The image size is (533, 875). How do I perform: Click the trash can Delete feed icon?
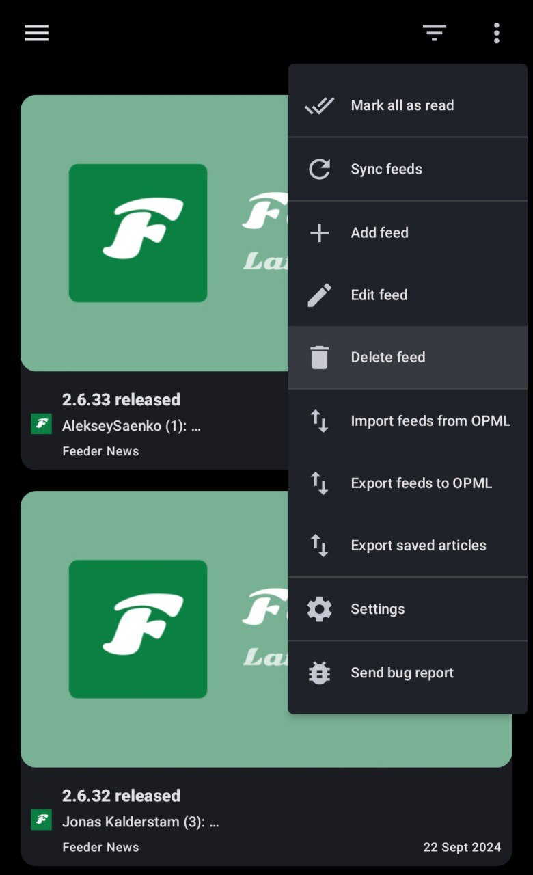coord(319,358)
